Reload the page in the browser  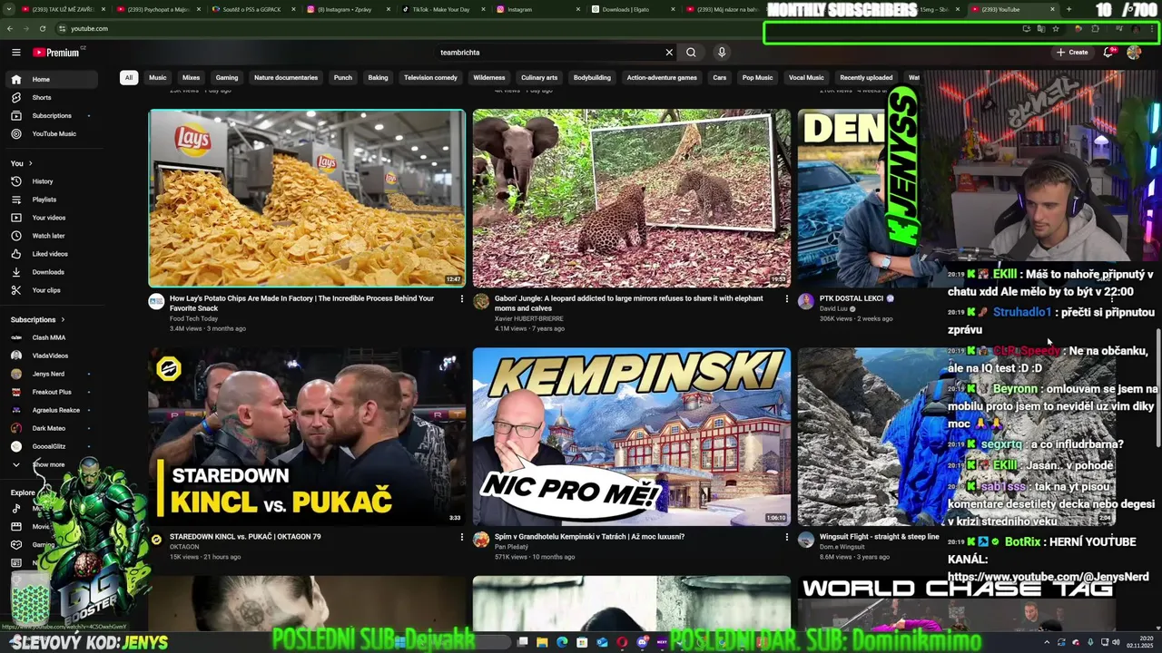tap(42, 28)
